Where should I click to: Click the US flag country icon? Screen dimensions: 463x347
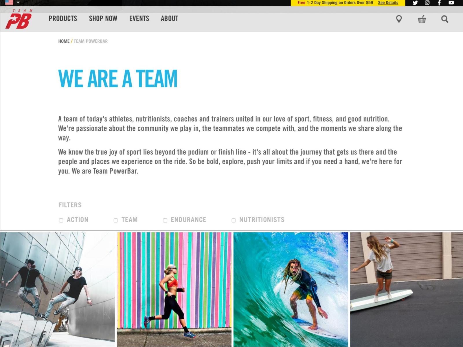point(9,2)
